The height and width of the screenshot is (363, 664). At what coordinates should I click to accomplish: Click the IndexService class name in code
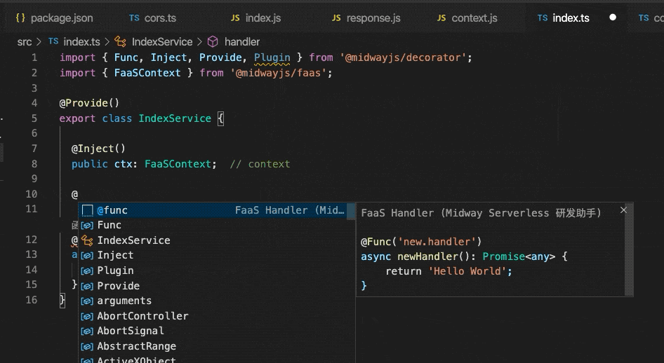coord(175,118)
